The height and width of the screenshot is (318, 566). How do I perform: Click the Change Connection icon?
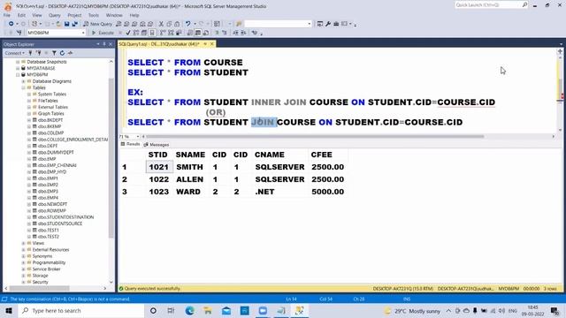click(x=19, y=33)
